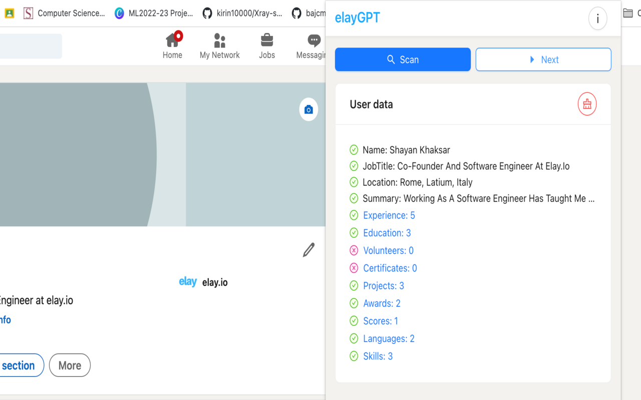The image size is (641, 400).
Task: Click the User data heading
Action: click(371, 104)
